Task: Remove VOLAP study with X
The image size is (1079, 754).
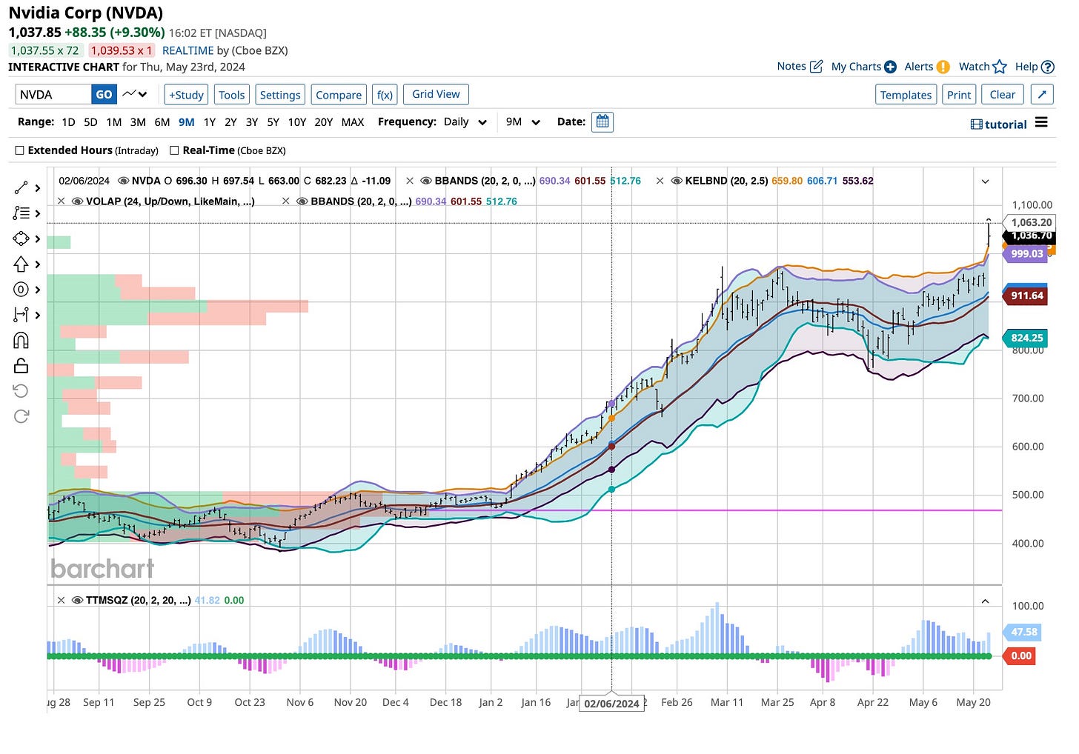Action: pyautogui.click(x=61, y=201)
